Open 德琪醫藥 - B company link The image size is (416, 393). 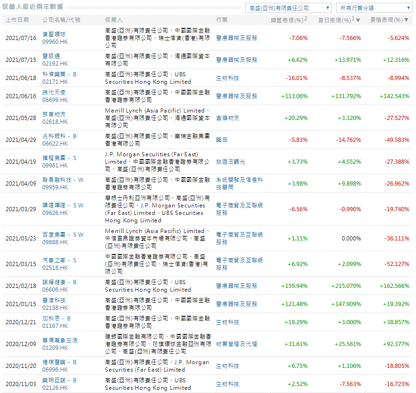(59, 362)
